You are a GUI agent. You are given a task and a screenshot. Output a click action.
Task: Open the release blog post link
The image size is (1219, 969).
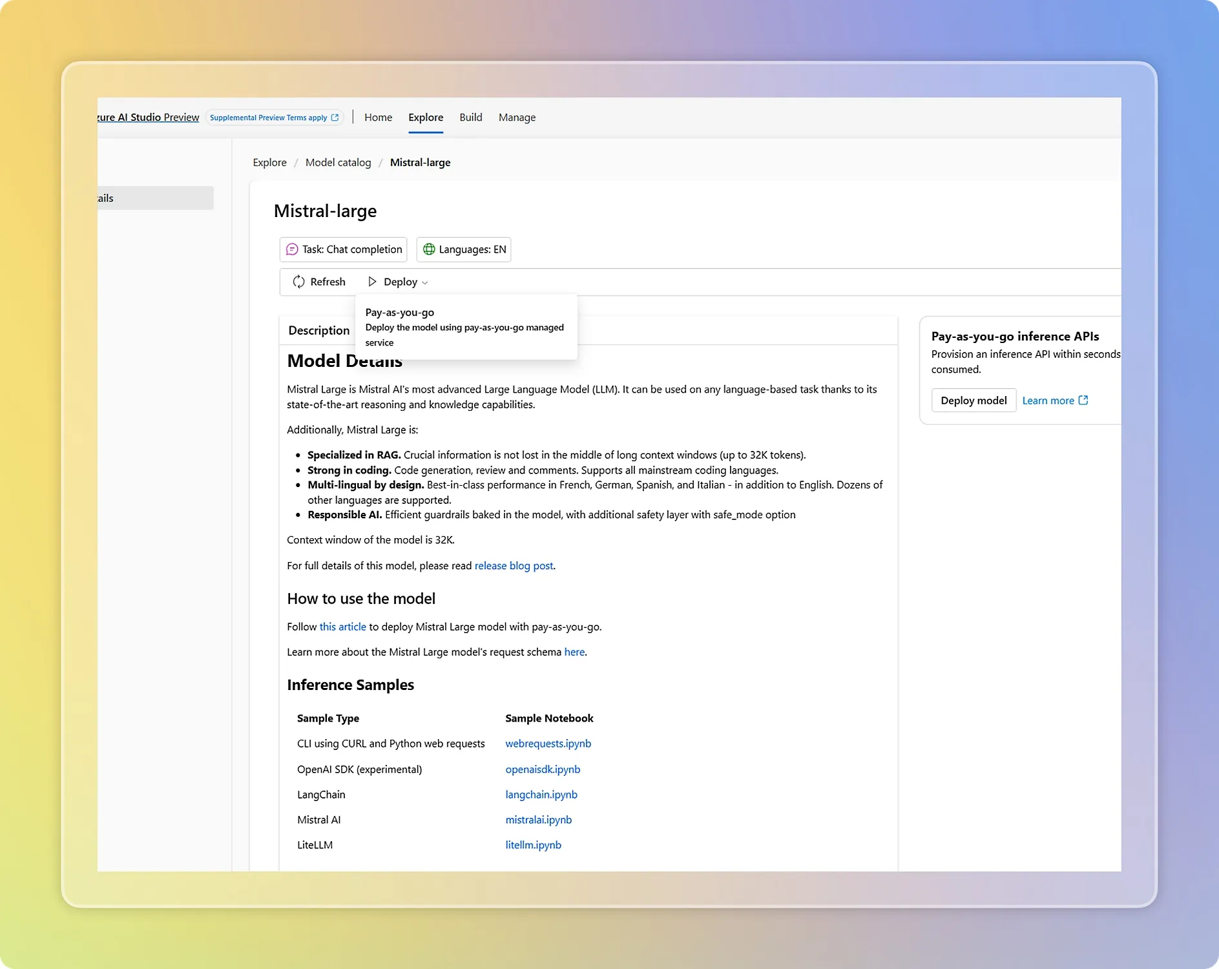[x=514, y=566]
